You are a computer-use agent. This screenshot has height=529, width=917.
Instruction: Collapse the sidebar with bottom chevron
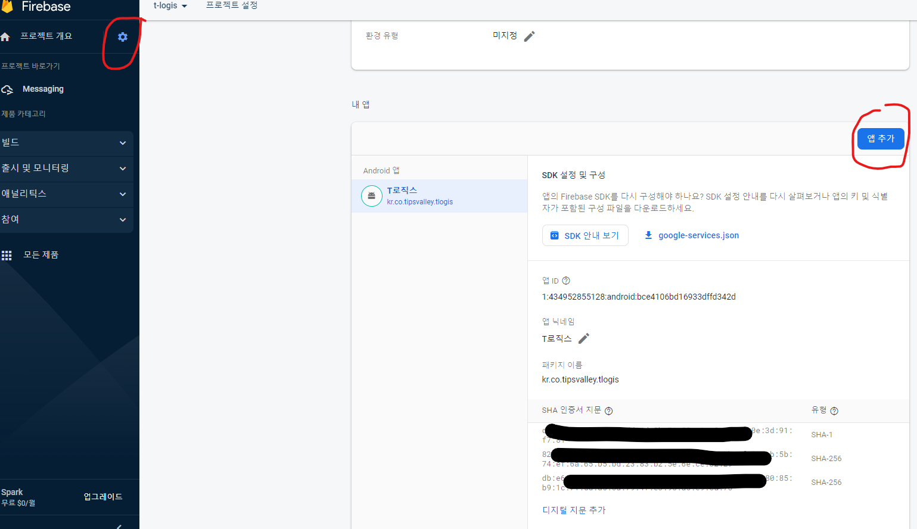pos(119,526)
